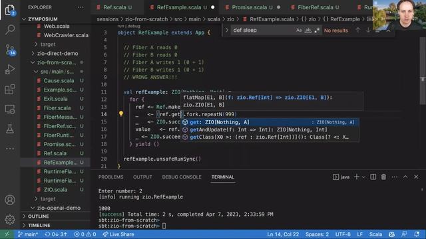Viewport: 426px width, 239px height.
Task: Open the Extensions view
Action: click(x=10, y=89)
